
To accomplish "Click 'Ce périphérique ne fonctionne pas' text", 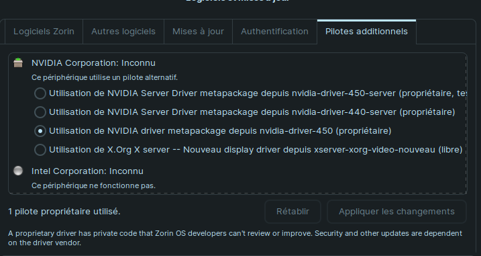I will 93,185.
